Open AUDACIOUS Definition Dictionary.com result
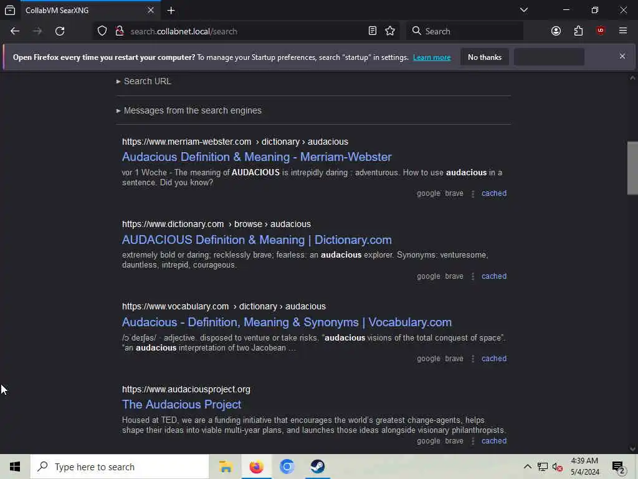 pos(257,240)
